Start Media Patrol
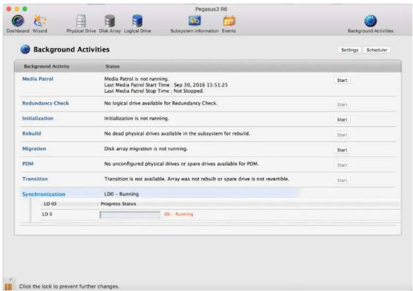413x291 pixels. (342, 80)
